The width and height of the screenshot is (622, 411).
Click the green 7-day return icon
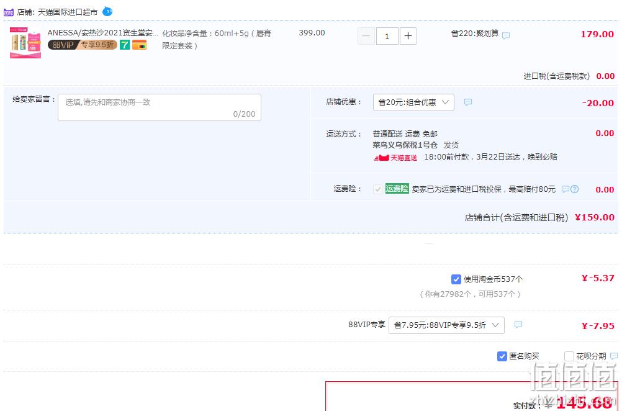tap(125, 45)
